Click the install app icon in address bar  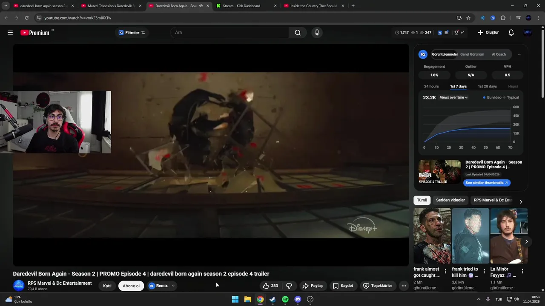coord(459,18)
